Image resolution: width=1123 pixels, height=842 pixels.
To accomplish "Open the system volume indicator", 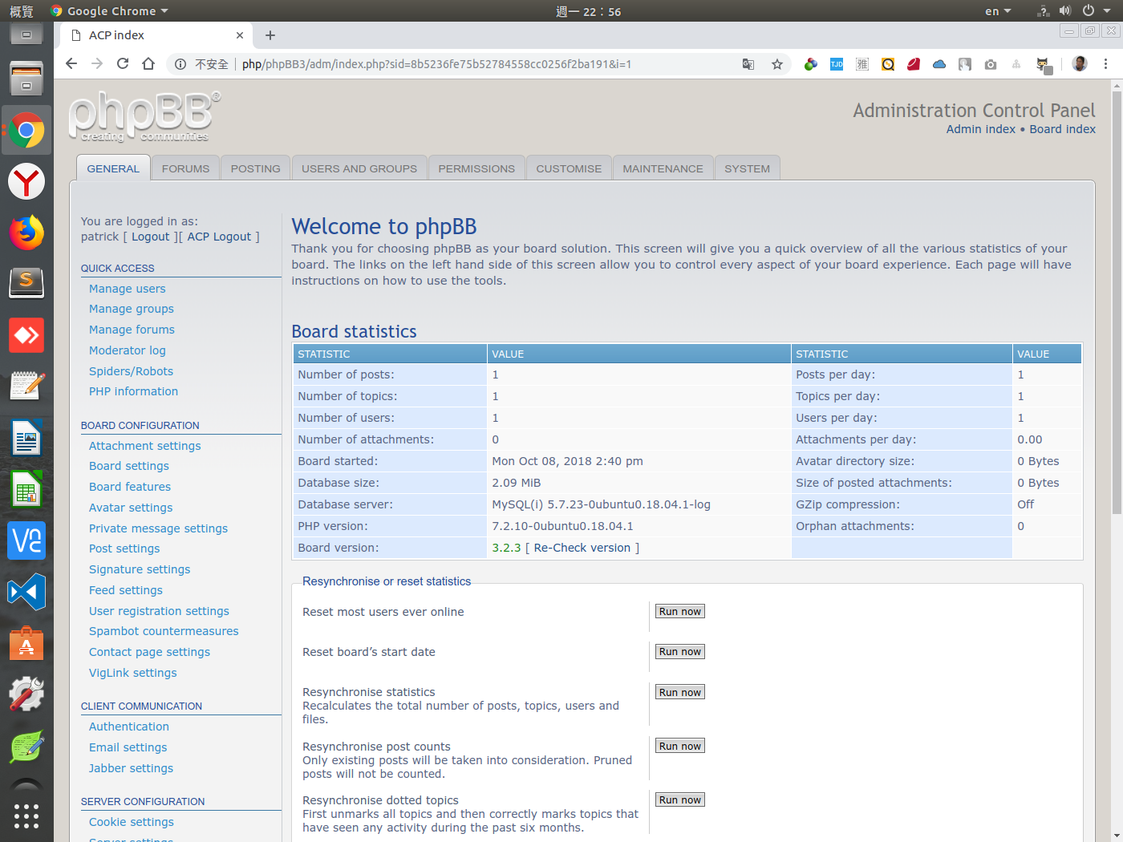I will tap(1064, 11).
